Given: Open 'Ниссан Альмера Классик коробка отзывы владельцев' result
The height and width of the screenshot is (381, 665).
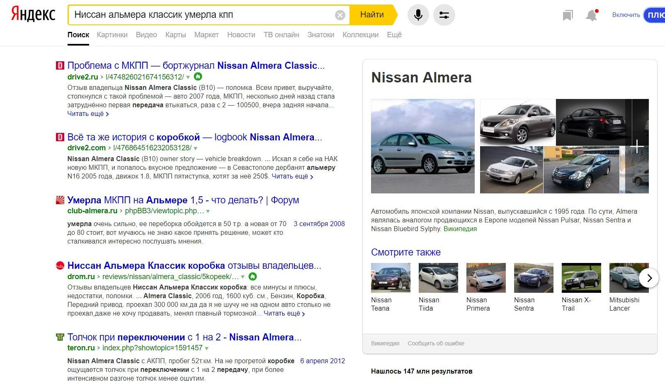Looking at the screenshot, I should click(x=194, y=265).
